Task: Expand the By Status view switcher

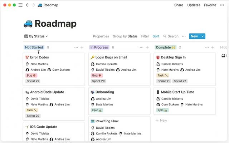Action: [36, 36]
